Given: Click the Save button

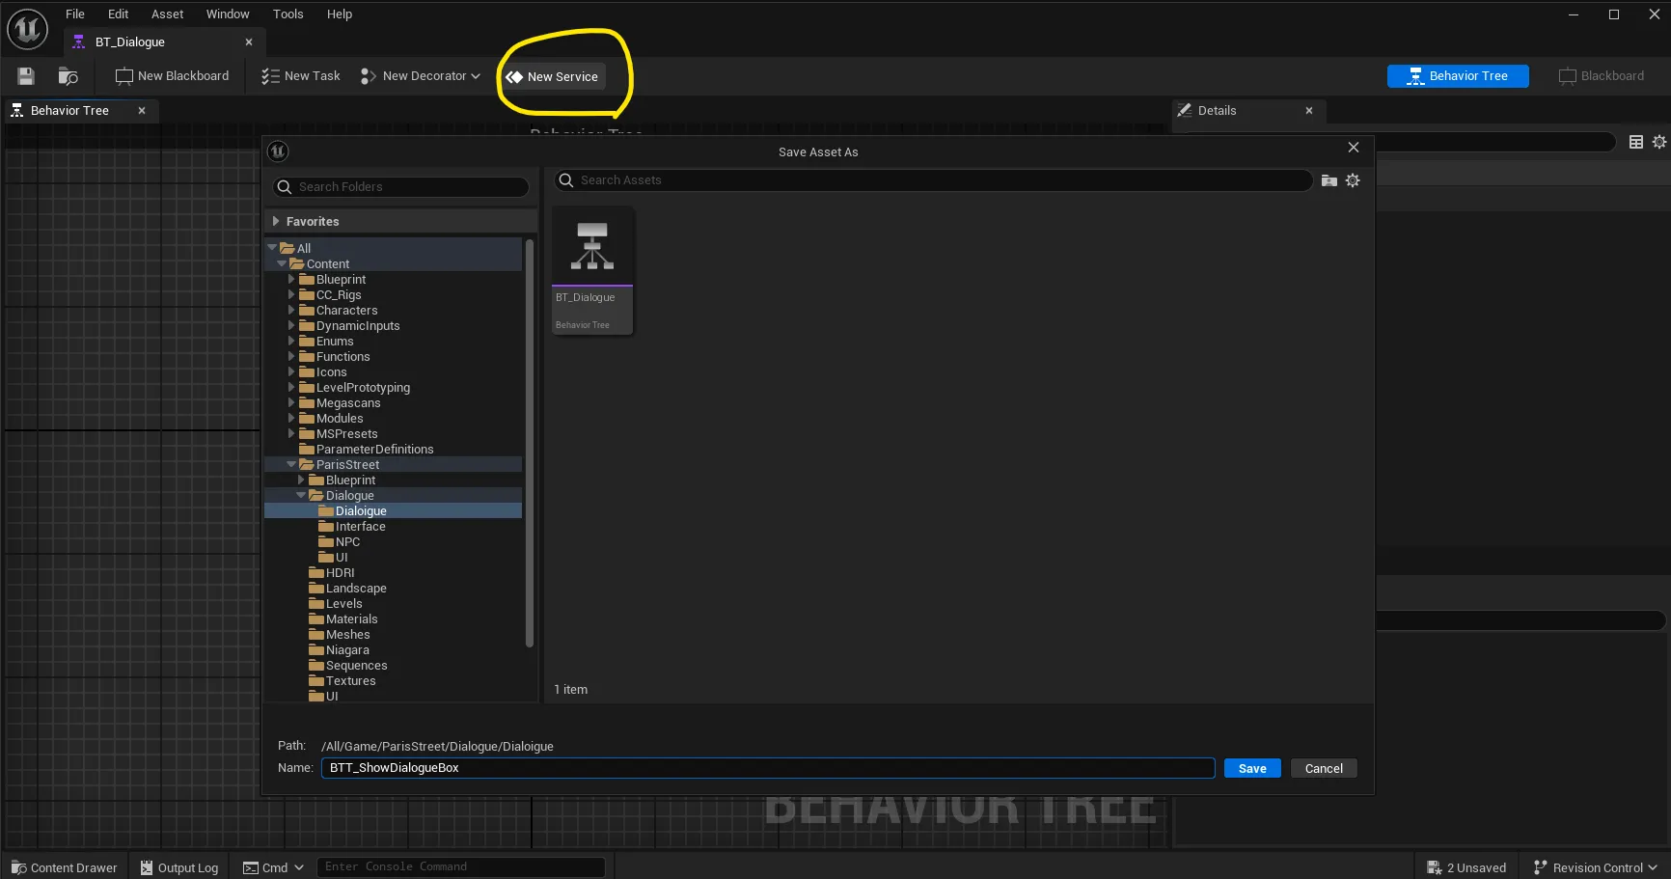Looking at the screenshot, I should [1252, 768].
